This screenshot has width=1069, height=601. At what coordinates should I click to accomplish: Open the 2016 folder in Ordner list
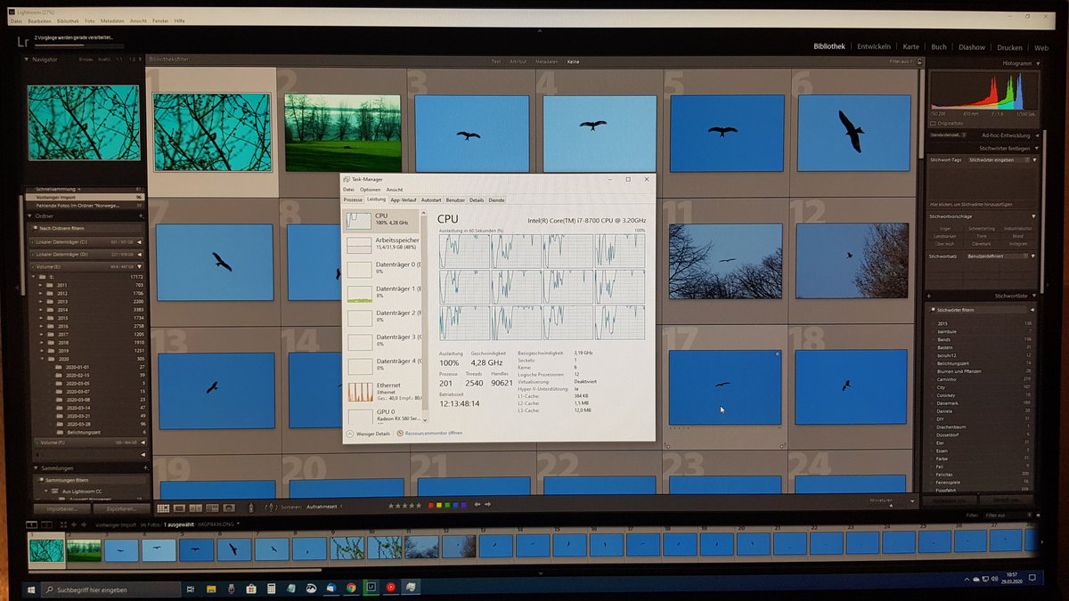point(62,327)
